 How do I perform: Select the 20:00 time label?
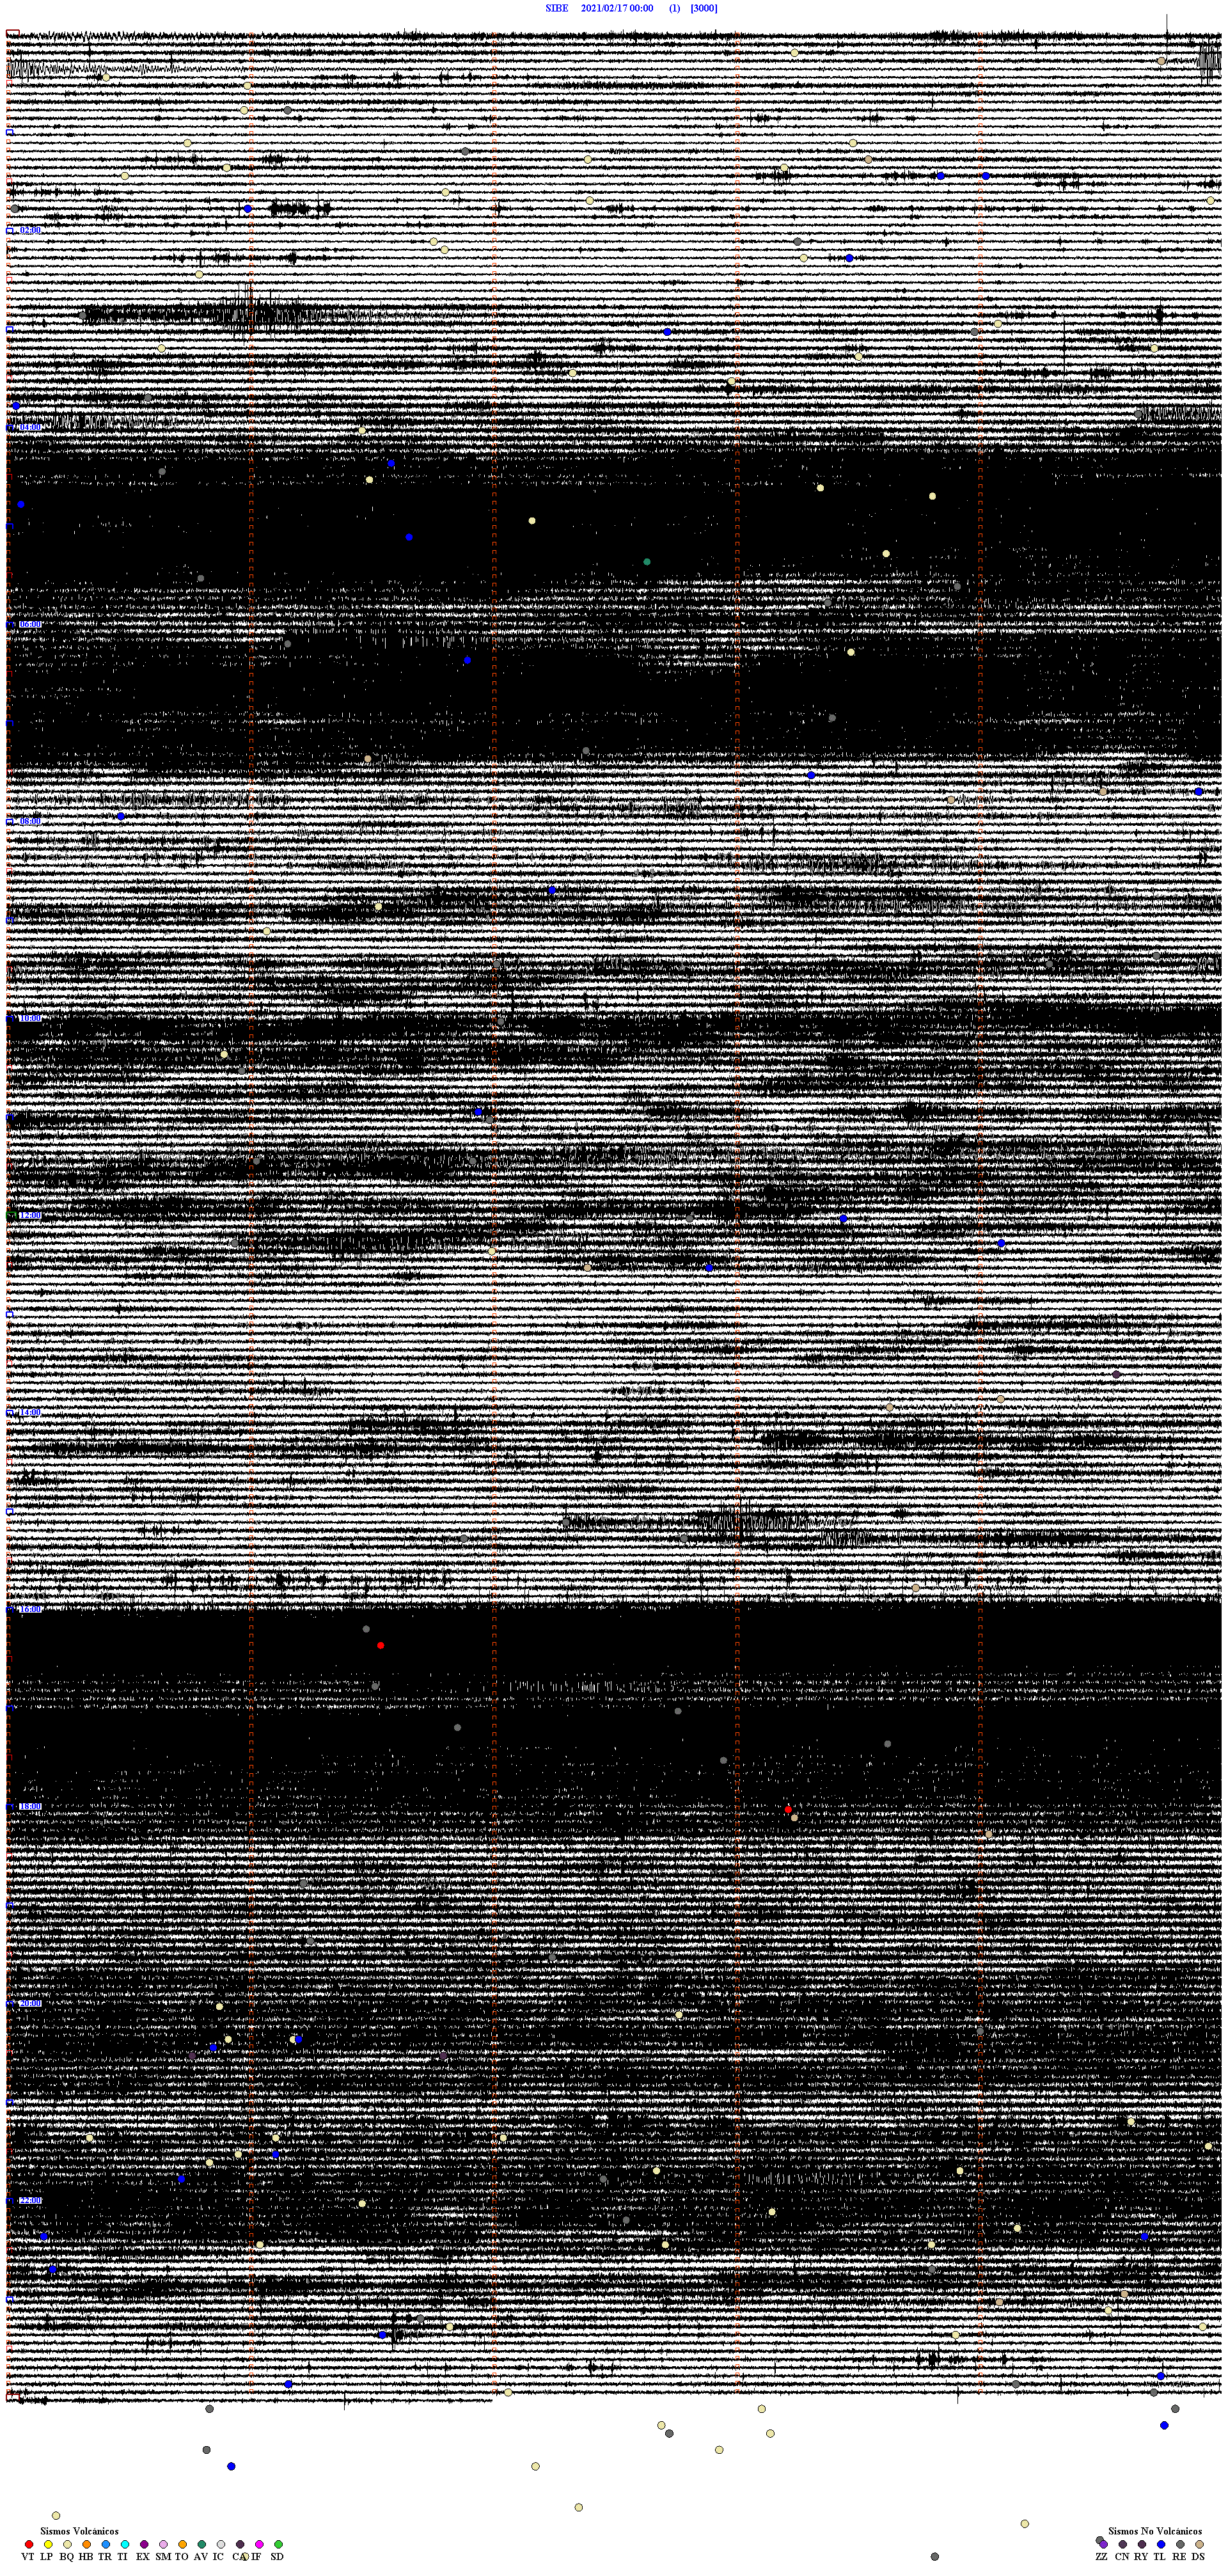(x=30, y=2004)
